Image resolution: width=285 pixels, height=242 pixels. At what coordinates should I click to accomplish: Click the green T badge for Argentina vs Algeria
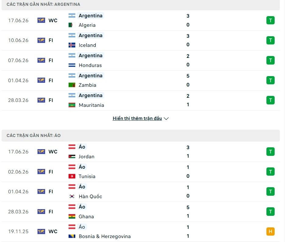[270, 20]
